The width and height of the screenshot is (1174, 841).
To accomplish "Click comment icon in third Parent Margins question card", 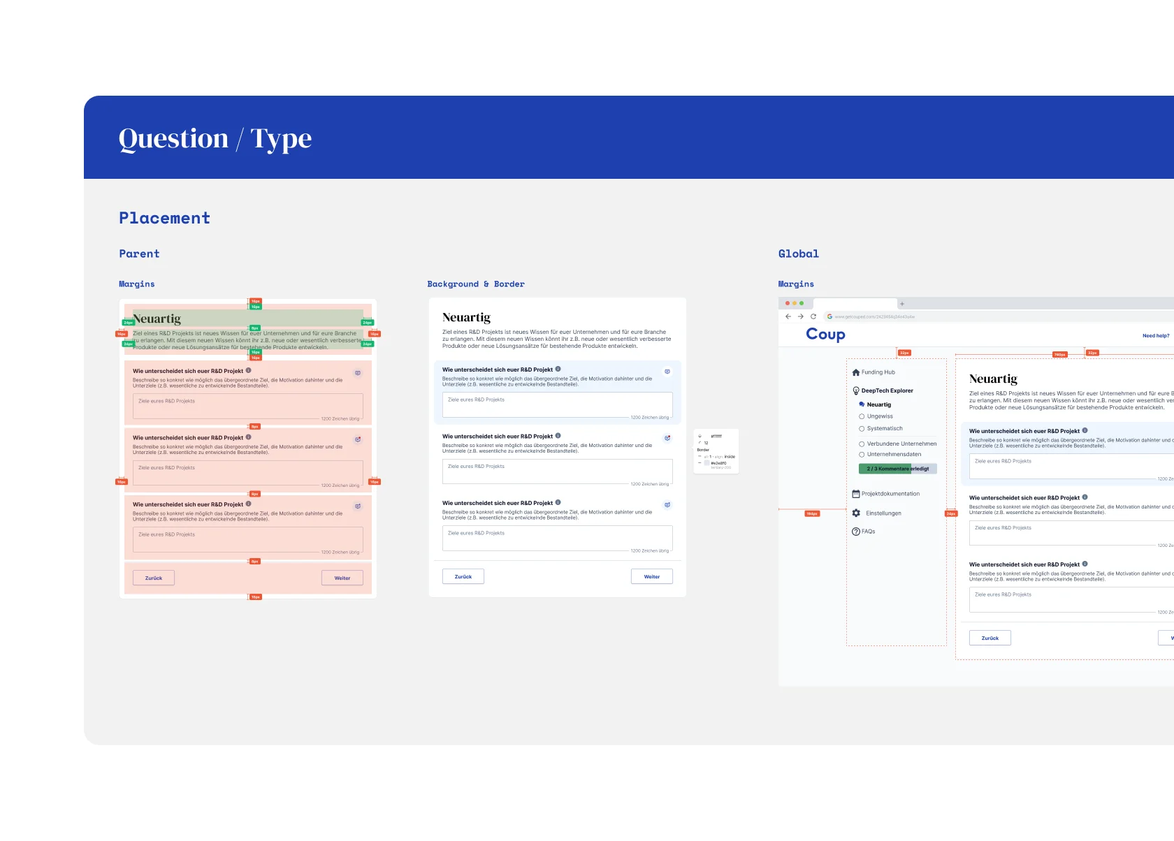I will point(358,506).
